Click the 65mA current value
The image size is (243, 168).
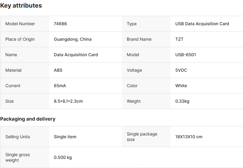[60, 86]
